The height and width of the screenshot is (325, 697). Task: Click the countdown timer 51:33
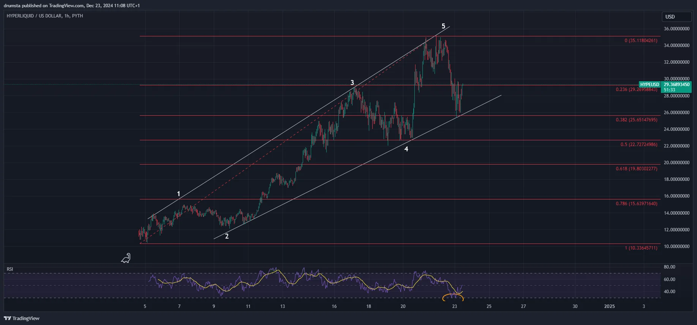669,90
